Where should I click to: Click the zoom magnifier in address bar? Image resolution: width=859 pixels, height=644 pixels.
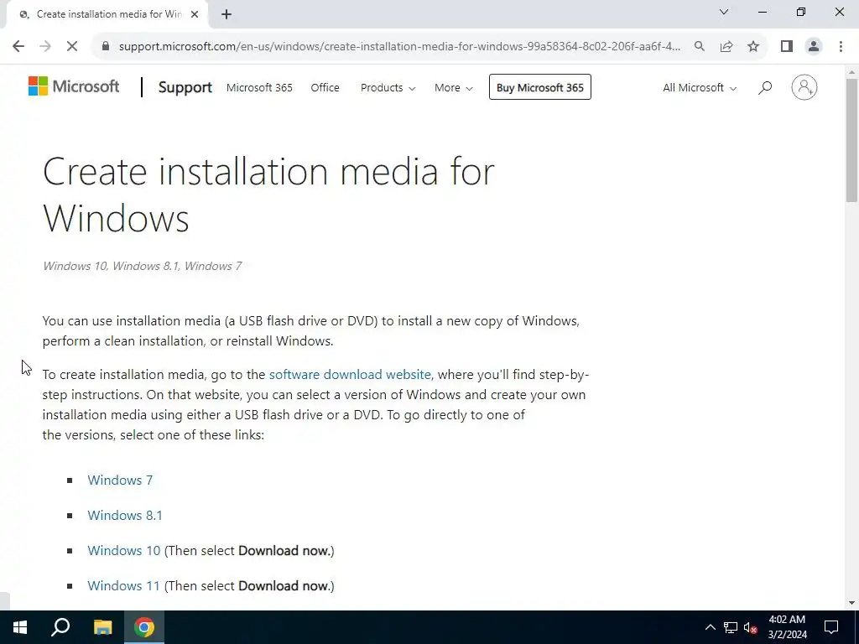tap(700, 47)
